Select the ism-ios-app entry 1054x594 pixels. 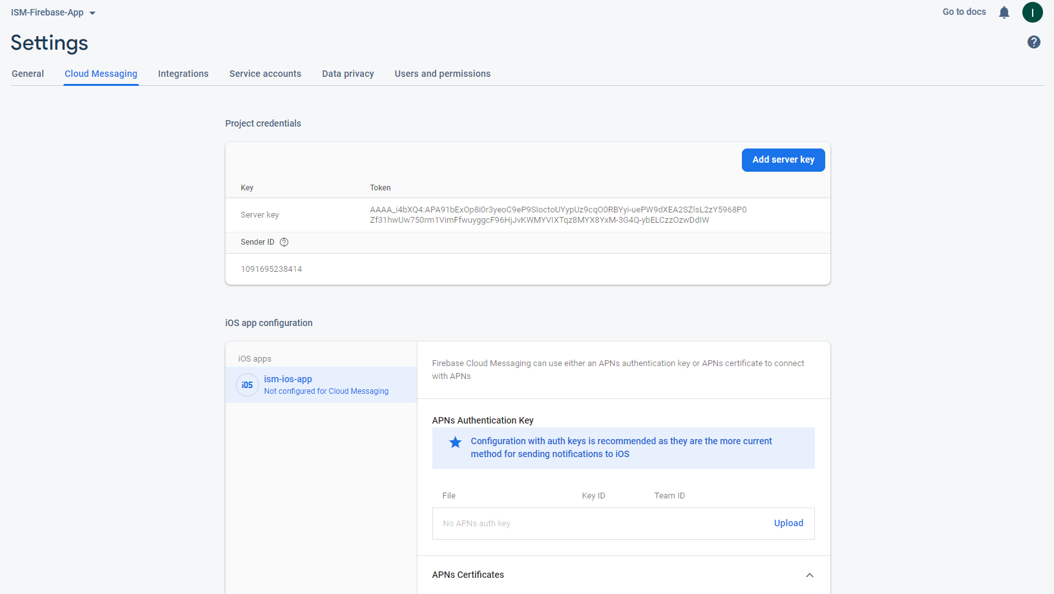[x=321, y=385]
